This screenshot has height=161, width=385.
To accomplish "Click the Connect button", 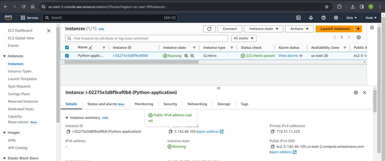I will click(229, 29).
